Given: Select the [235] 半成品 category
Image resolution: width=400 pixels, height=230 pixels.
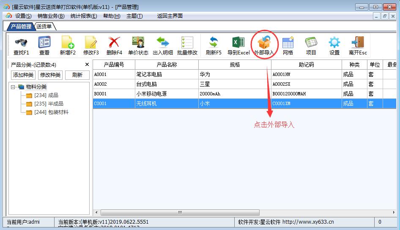Looking at the screenshot, I should point(49,104).
